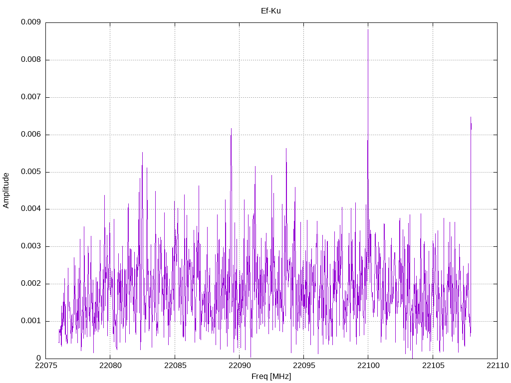511x383 pixels.
Task: Click the y-axis tick label 0.006
Action: pyautogui.click(x=31, y=135)
